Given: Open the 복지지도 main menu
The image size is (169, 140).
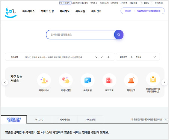Looking at the screenshot, I should [x=65, y=11].
